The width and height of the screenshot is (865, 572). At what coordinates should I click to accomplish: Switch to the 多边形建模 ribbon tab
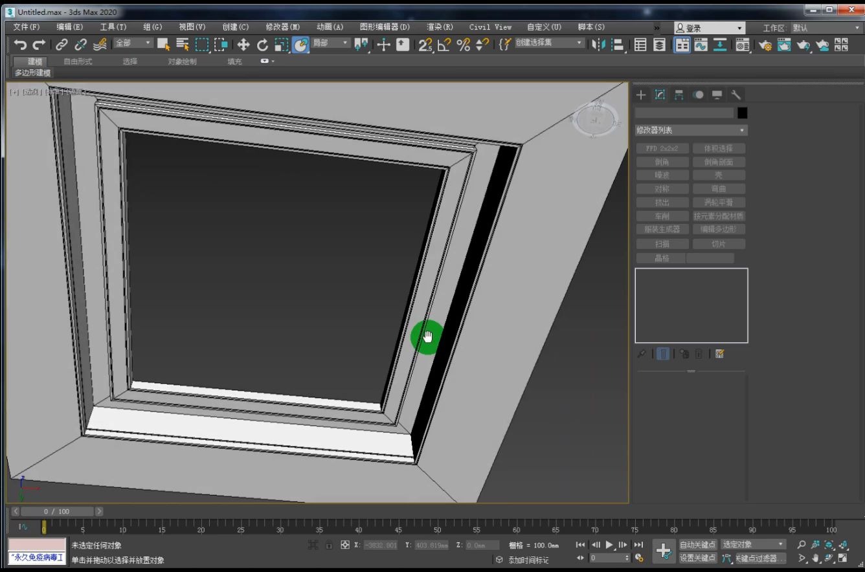tap(31, 72)
